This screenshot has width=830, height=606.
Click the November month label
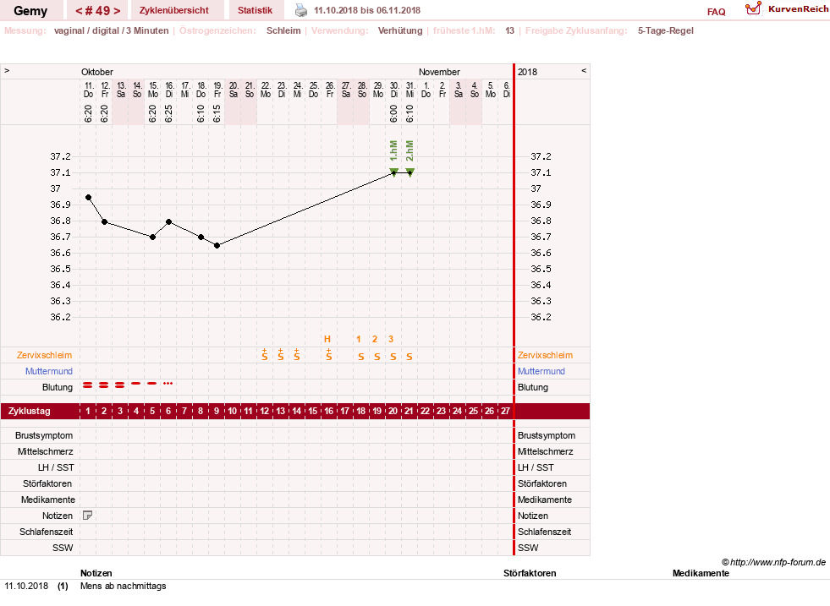(x=439, y=71)
